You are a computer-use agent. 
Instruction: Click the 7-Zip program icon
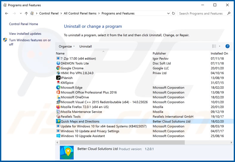(58, 58)
